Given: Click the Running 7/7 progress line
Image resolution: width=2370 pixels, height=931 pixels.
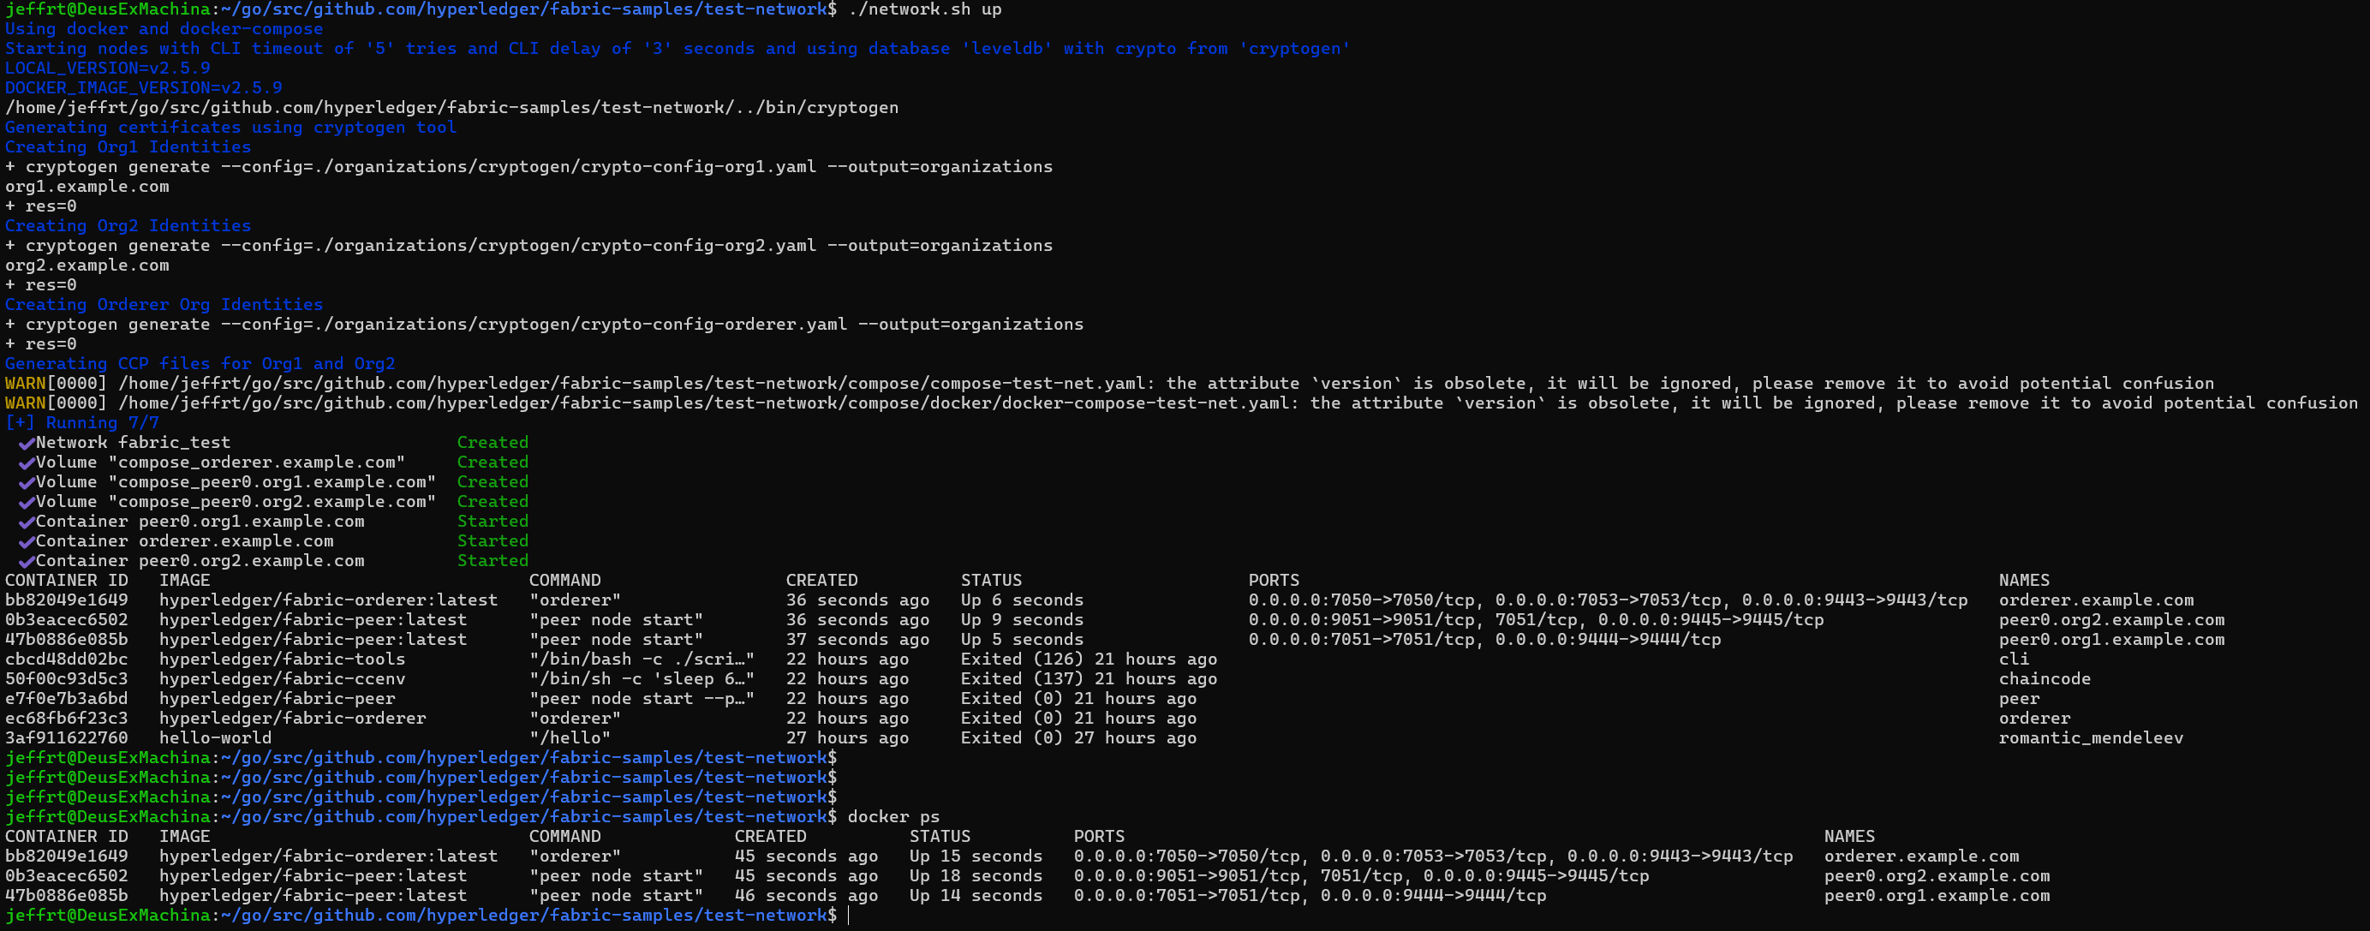Looking at the screenshot, I should (x=81, y=422).
